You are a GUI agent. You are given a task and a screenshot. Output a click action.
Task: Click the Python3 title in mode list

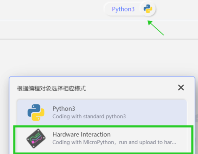64,109
